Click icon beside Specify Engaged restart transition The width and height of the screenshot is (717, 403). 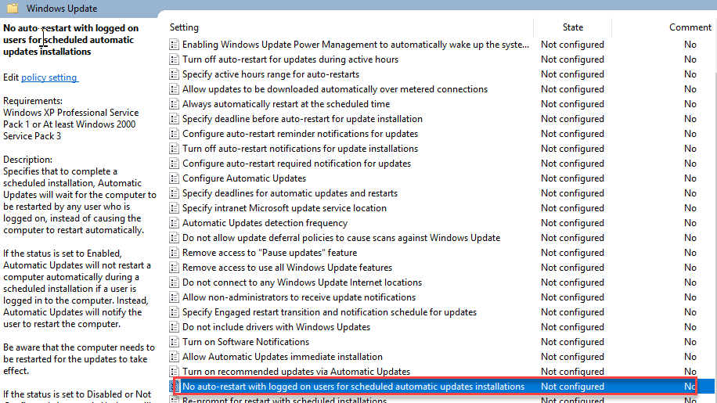coord(174,311)
